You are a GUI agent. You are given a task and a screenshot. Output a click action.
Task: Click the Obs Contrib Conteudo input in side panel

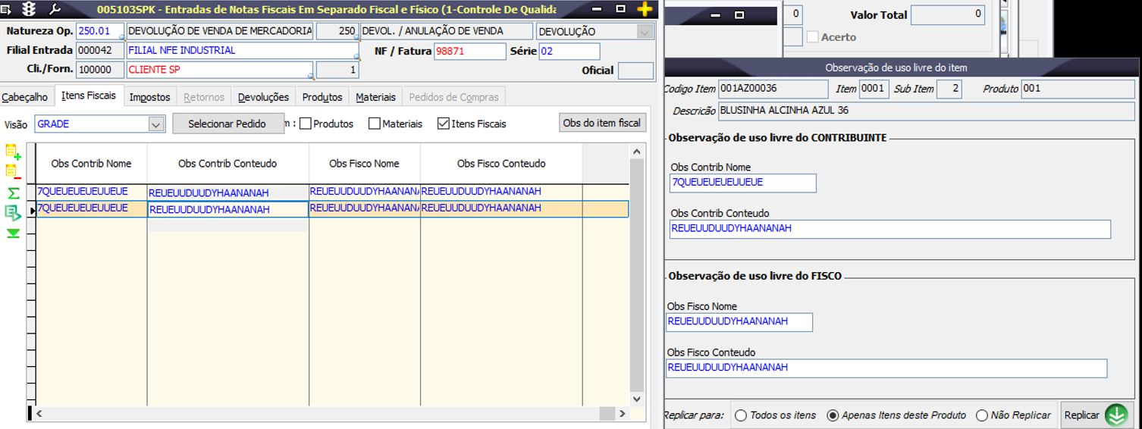(x=890, y=229)
